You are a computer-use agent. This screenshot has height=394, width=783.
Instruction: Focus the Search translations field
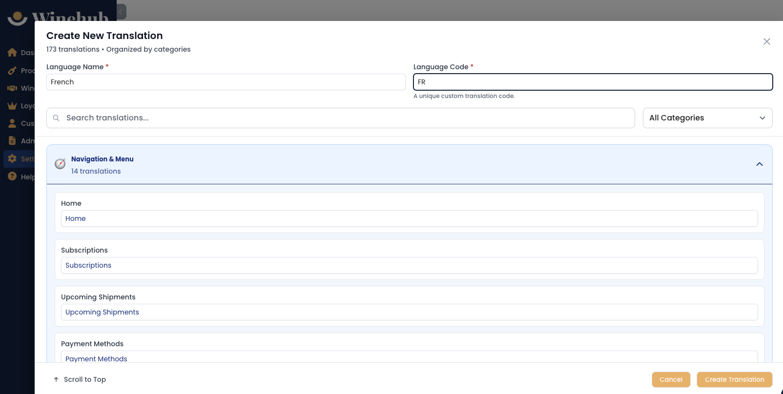coord(341,118)
